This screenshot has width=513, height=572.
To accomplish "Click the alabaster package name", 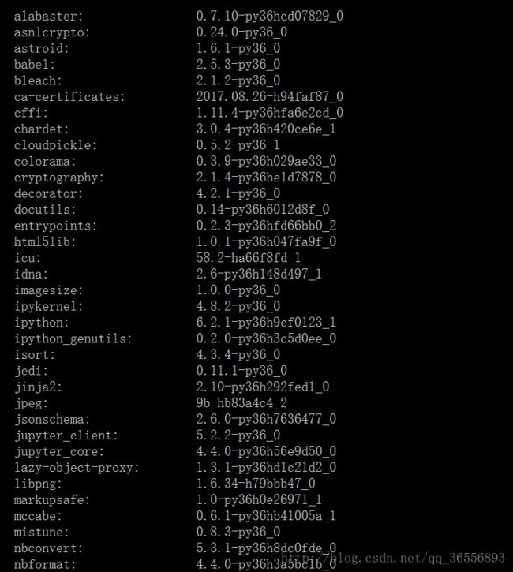I will coord(48,16).
